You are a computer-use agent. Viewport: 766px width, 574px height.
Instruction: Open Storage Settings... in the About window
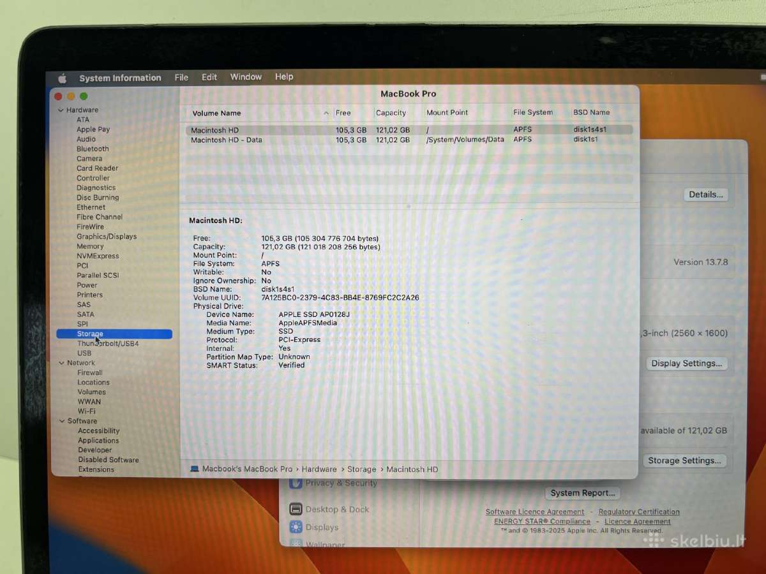tap(684, 460)
